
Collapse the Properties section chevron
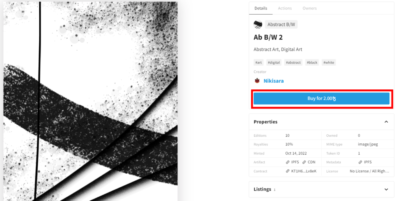click(x=386, y=122)
